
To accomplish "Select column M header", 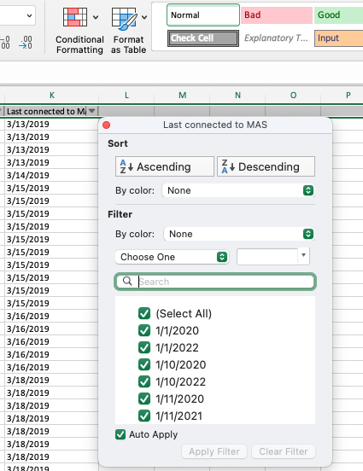I will [x=182, y=96].
